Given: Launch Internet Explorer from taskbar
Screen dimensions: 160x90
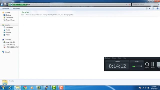Looking at the screenshot, I should 10,88.
